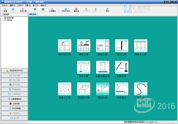
Task: Switch to the 模块选择 tab
Action: 33,14
